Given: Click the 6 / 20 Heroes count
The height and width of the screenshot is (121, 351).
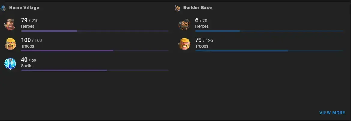Looking at the screenshot, I should [x=201, y=21].
